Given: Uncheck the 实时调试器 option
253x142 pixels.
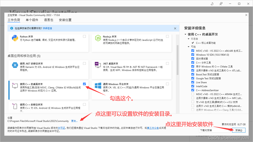Looking at the screenshot, I should click(193, 58).
